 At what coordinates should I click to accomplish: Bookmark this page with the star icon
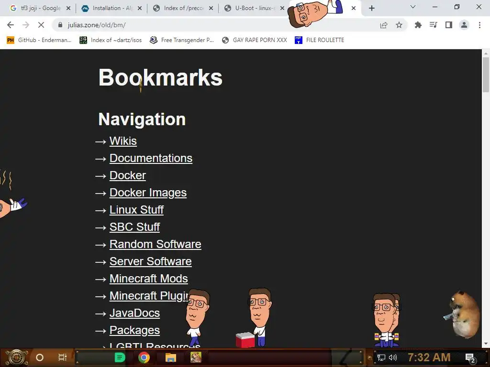coord(399,25)
